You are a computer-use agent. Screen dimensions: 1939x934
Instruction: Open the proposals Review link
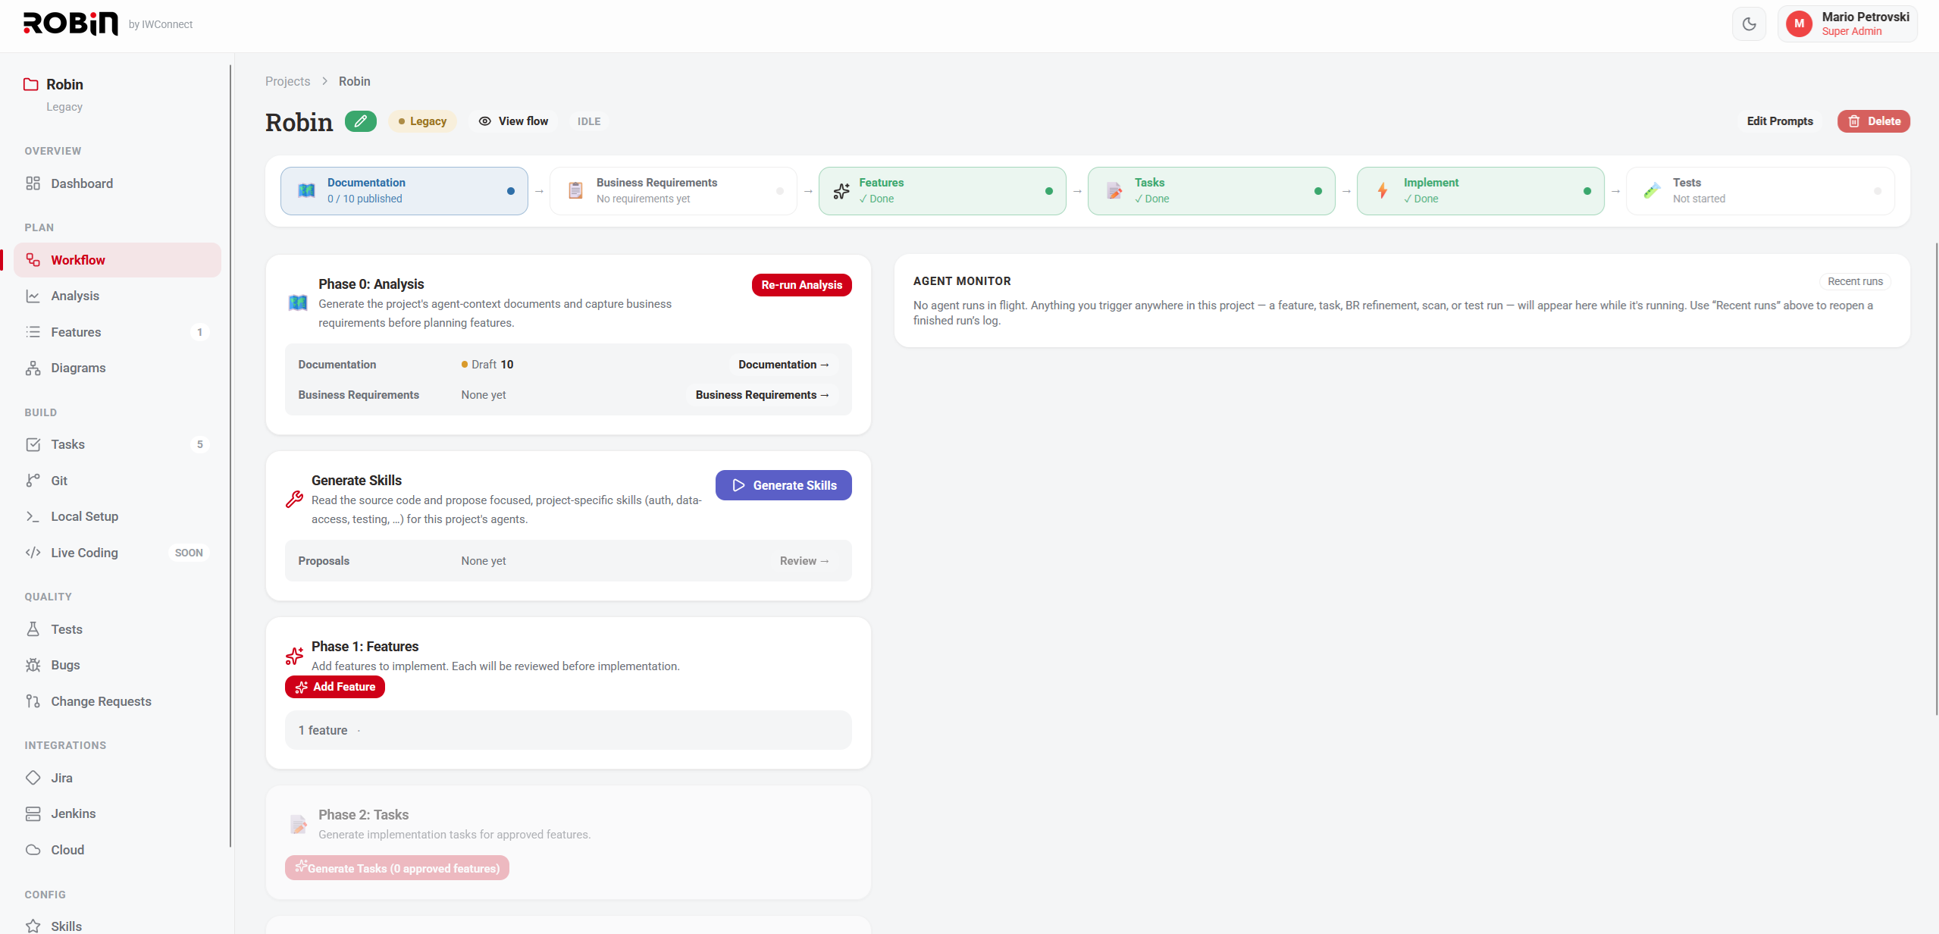[804, 561]
